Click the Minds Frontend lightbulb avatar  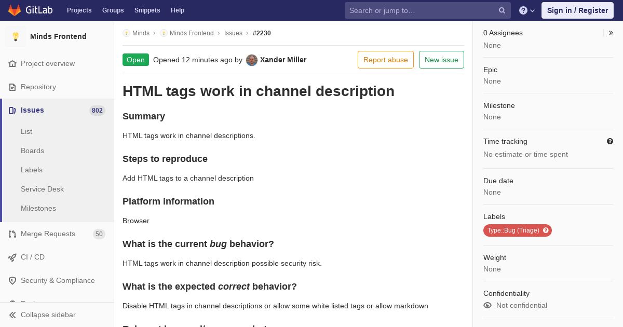[16, 36]
